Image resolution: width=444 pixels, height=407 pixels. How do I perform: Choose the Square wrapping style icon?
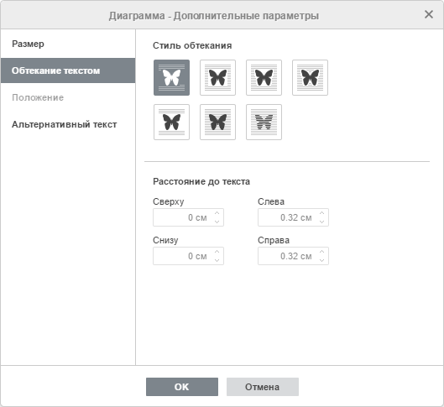(217, 77)
